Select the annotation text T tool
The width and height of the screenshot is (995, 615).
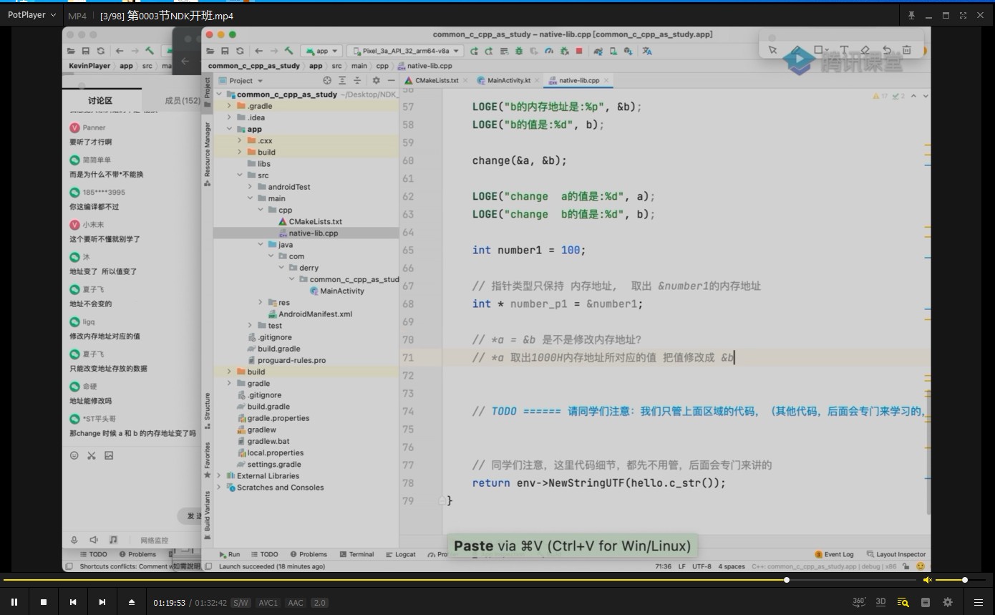[x=844, y=50]
